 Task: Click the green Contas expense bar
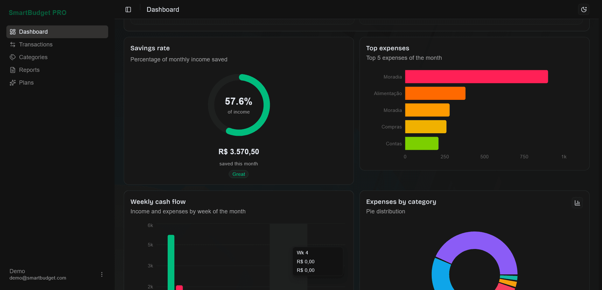click(422, 143)
